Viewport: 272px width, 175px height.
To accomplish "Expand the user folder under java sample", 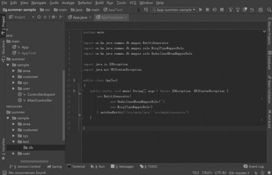I will coord(13,88).
